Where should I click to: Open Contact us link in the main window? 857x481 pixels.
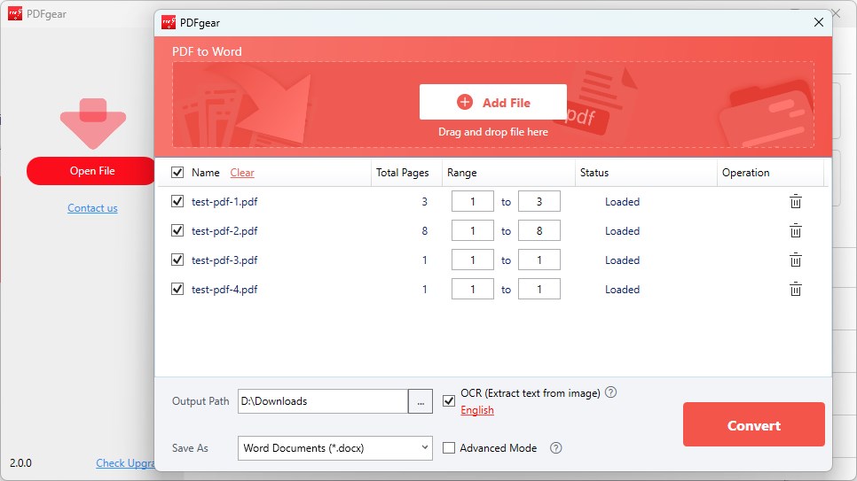(x=92, y=208)
